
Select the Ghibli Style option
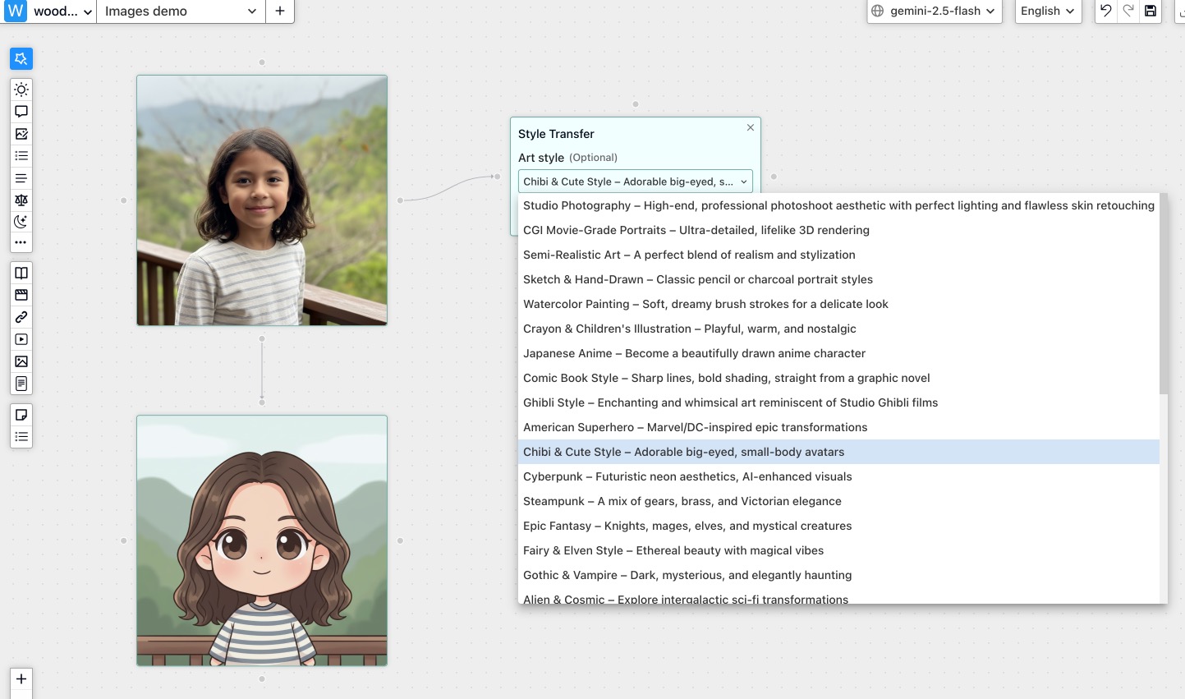[729, 402]
